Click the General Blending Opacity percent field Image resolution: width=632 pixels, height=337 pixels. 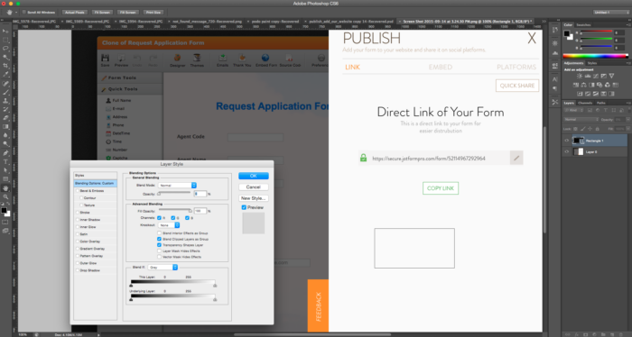200,194
